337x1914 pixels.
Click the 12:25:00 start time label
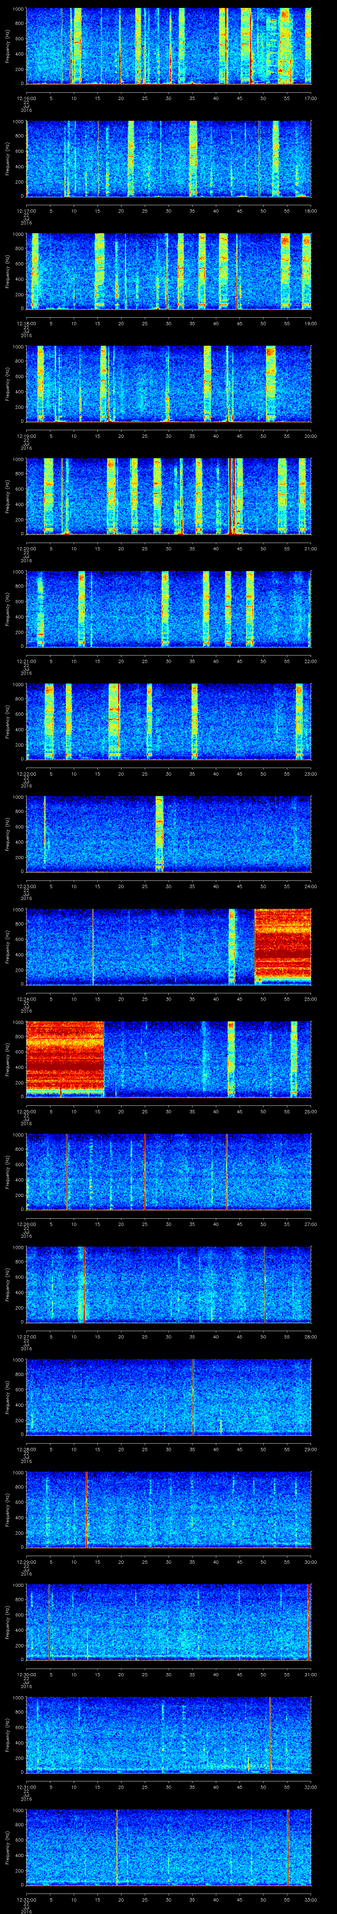(26, 1111)
